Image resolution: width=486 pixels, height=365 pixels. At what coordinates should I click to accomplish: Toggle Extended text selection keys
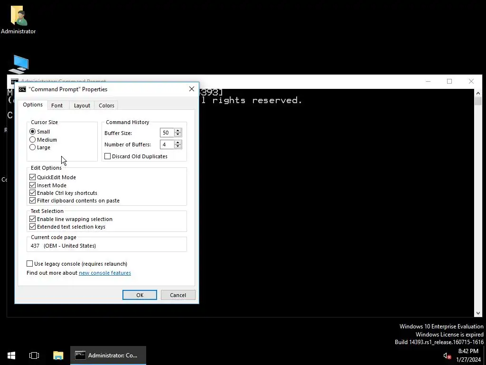(33, 227)
